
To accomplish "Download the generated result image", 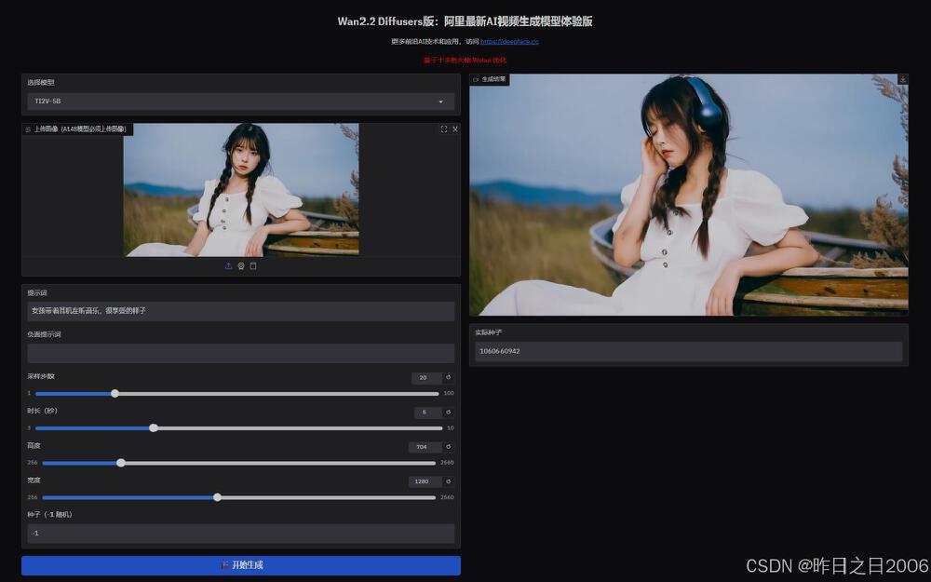I will coord(901,78).
